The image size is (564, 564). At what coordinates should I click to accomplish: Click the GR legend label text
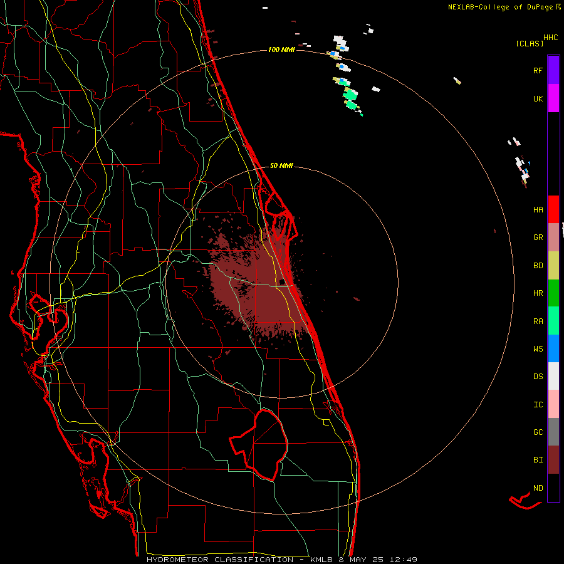pos(538,238)
